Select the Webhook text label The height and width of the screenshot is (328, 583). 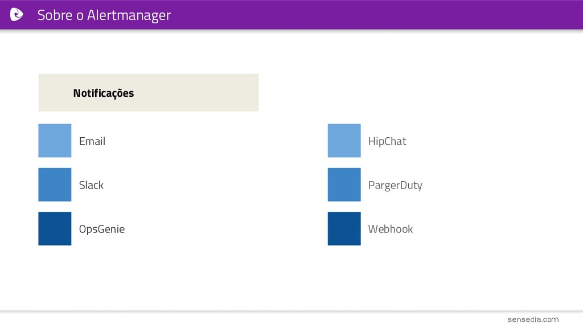pyautogui.click(x=391, y=229)
